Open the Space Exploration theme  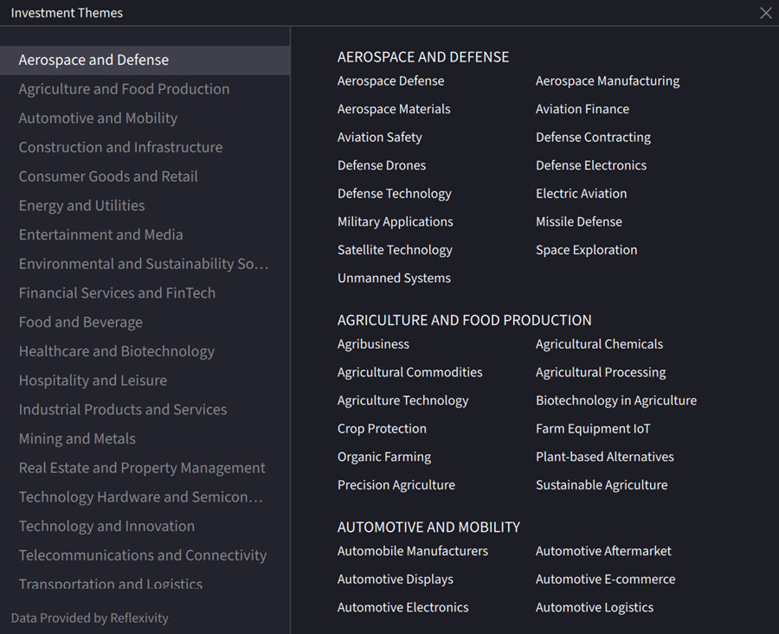click(x=586, y=250)
